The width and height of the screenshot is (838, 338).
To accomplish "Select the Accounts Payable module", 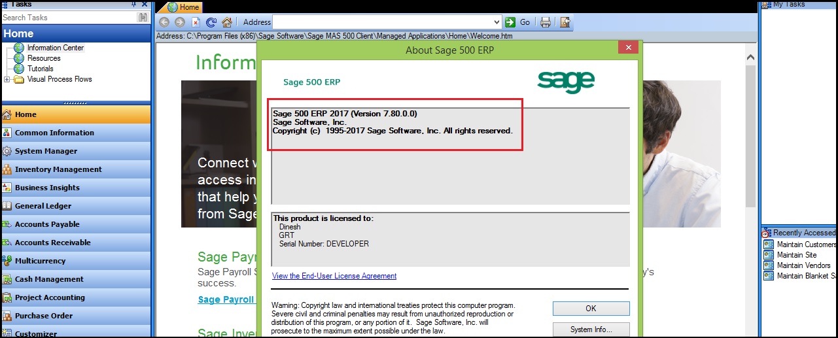I will point(47,224).
